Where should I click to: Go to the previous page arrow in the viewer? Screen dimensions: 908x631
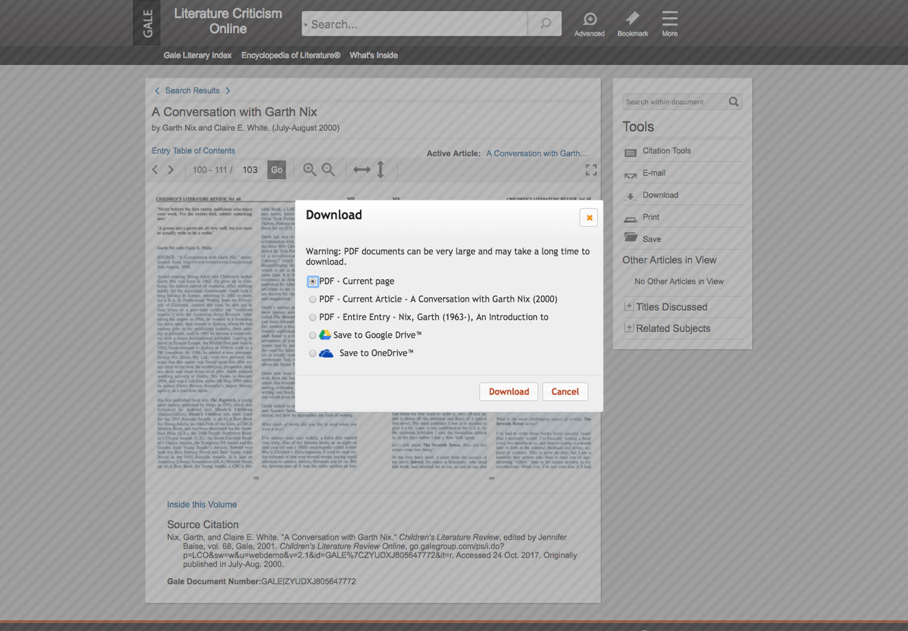tap(155, 169)
